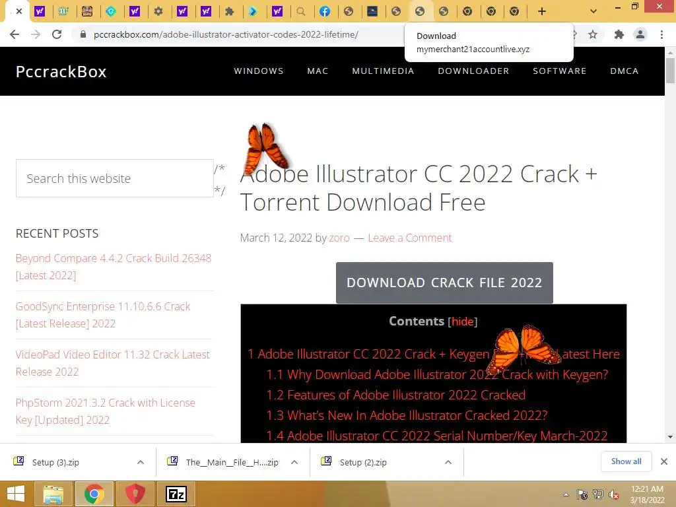This screenshot has height=507, width=676.
Task: Switch to the gear-icon tab
Action: (158, 11)
